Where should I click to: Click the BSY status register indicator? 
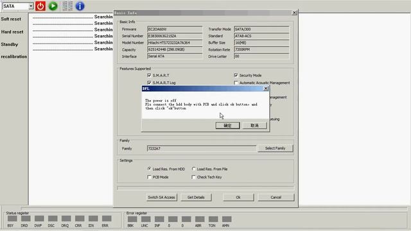[12, 218]
